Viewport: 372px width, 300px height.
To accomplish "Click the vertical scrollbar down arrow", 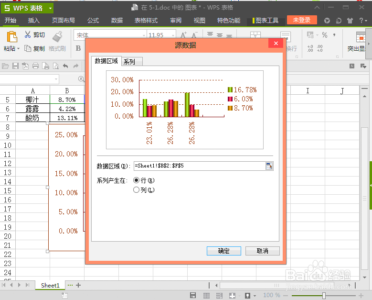I will click(365, 277).
